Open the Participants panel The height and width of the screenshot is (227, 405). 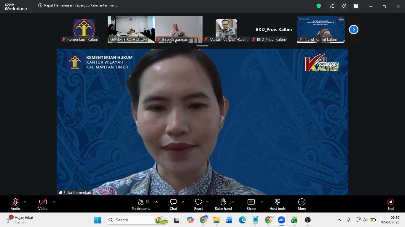(141, 204)
